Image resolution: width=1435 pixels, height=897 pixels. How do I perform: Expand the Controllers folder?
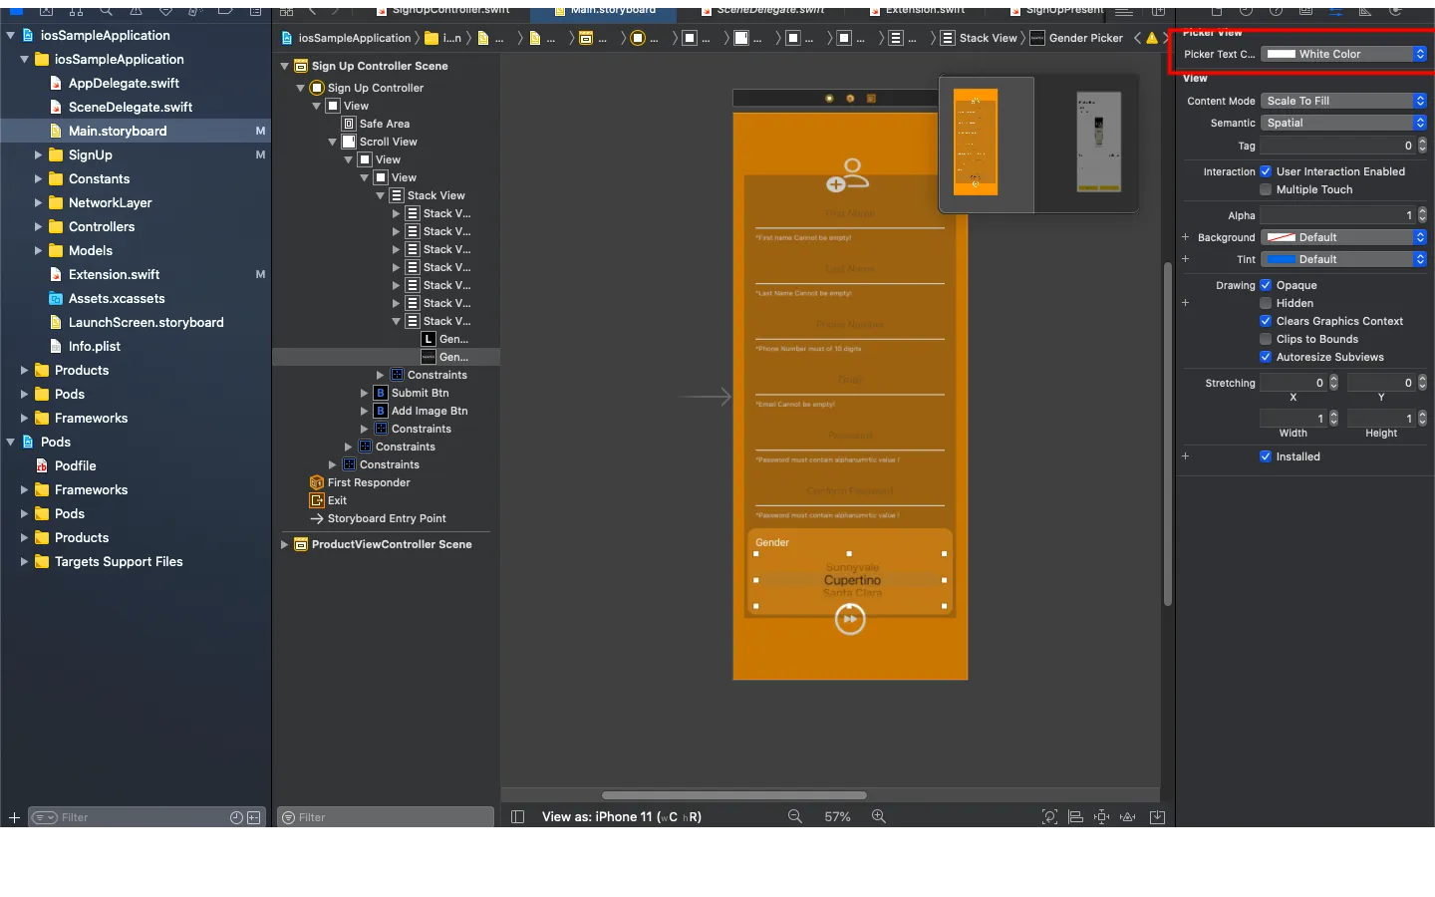(x=38, y=226)
